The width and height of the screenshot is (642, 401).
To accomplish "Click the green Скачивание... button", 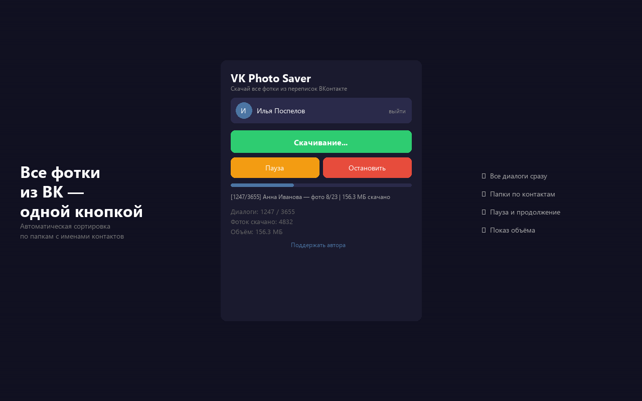I will [321, 142].
